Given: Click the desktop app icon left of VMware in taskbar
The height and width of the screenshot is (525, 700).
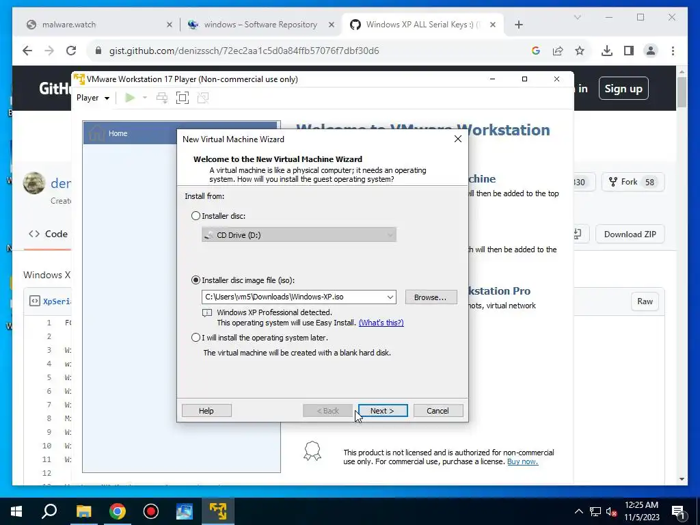Looking at the screenshot, I should point(185,511).
